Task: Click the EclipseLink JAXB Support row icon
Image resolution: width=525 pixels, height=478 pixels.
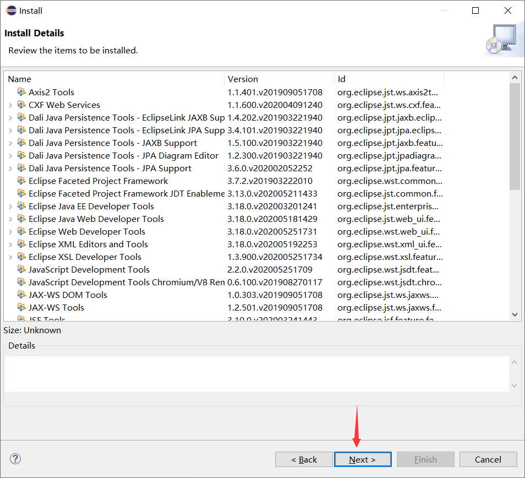Action: pyautogui.click(x=21, y=117)
